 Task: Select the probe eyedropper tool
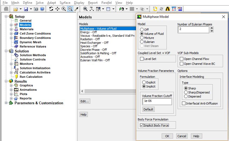pyautogui.click(x=77, y=9)
